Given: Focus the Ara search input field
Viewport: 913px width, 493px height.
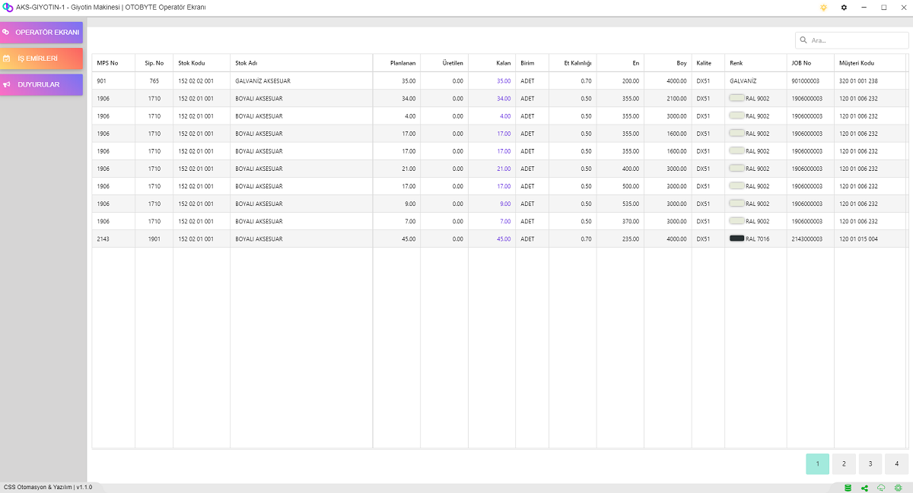Looking at the screenshot, I should 856,40.
